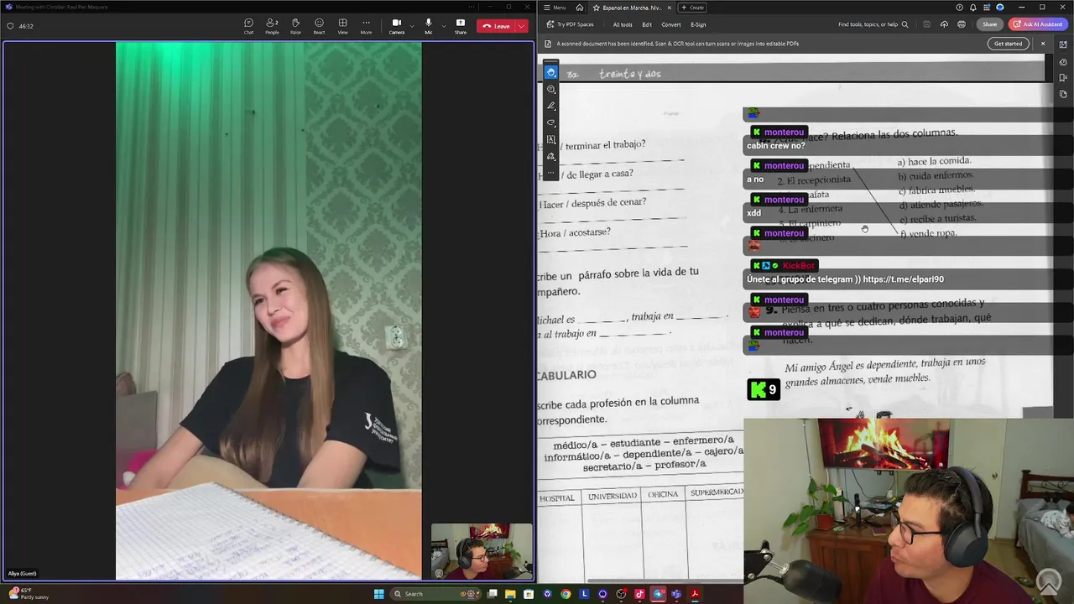Expand the Camera options arrow
The width and height of the screenshot is (1074, 604).
click(x=412, y=26)
